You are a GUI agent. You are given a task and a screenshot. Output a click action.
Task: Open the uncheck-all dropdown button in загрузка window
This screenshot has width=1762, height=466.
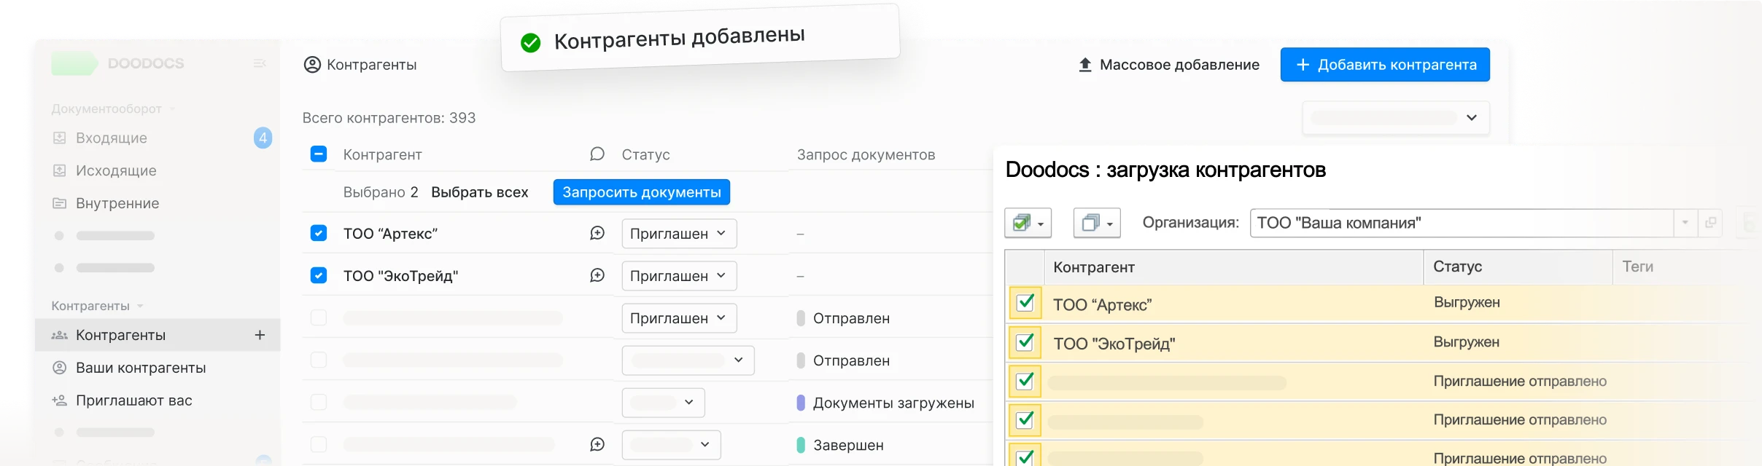point(1097,223)
